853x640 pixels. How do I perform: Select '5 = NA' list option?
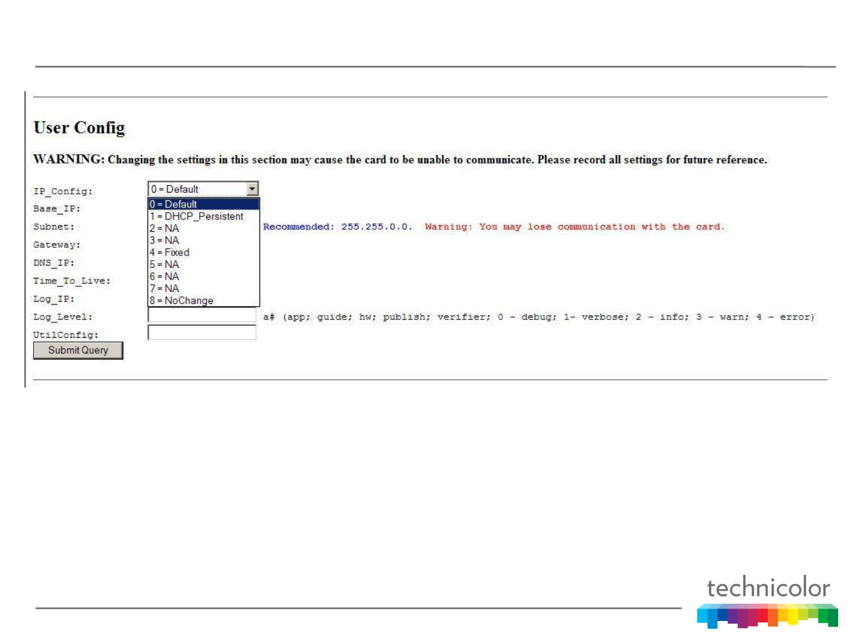[204, 264]
